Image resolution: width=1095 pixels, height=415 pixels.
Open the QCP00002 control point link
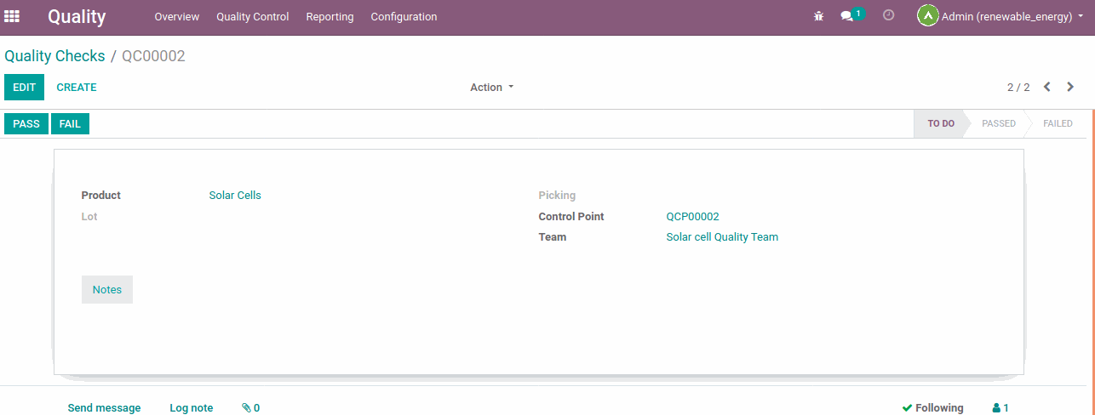693,217
